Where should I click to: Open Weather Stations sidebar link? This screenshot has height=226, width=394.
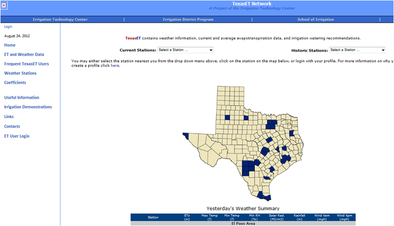pyautogui.click(x=20, y=73)
